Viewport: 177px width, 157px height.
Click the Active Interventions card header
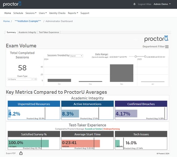point(87,104)
